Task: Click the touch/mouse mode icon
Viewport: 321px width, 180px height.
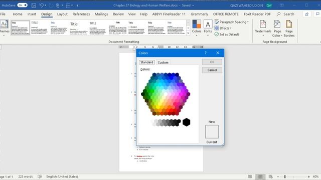Action: pyautogui.click(x=58, y=5)
